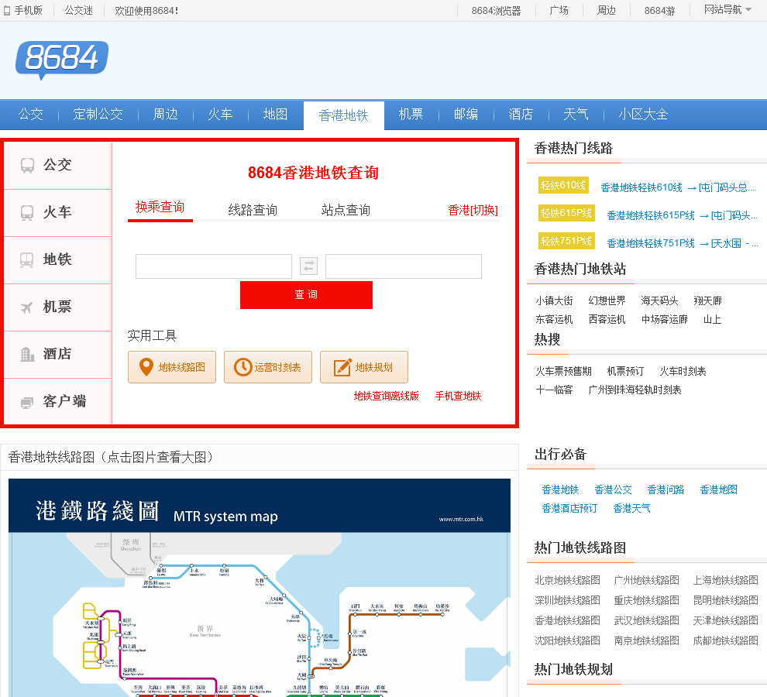
Task: Click the phone icon beside 手机版
Action: [7, 10]
